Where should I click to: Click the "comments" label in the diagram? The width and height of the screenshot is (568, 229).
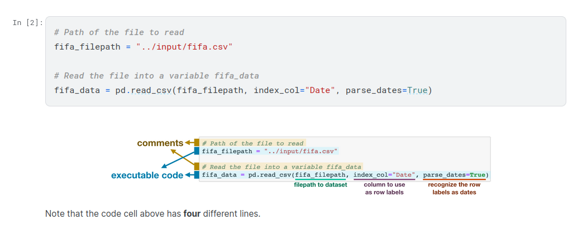pos(160,143)
